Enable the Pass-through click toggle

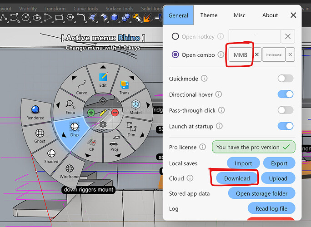pos(286,110)
